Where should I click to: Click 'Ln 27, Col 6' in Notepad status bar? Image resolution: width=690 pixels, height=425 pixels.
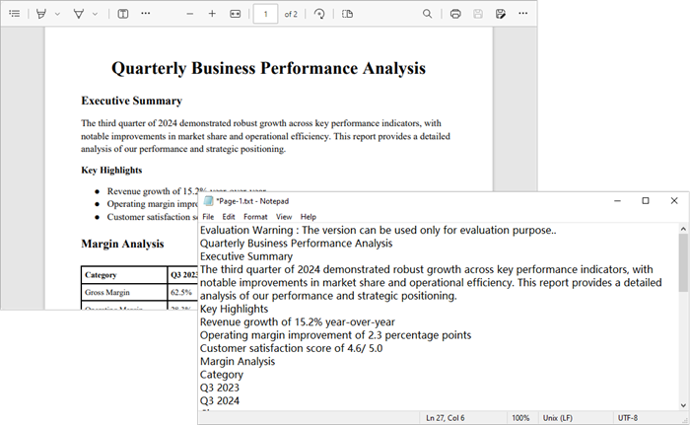coord(445,418)
